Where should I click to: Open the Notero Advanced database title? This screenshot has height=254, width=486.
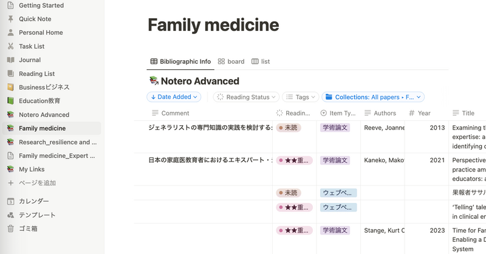point(200,81)
